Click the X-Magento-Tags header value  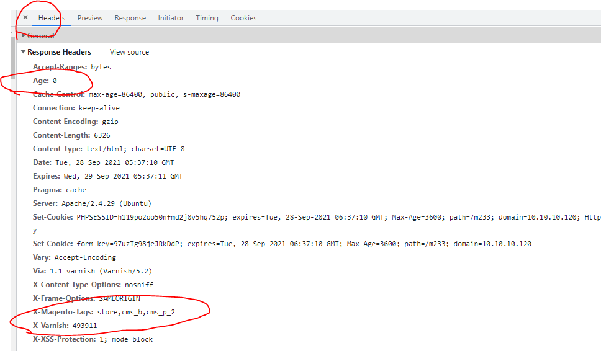click(136, 313)
